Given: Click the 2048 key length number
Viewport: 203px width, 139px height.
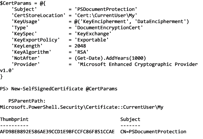Looking at the screenshot, I should click(x=80, y=46).
